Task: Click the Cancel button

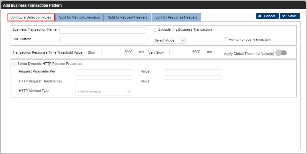Action: click(267, 16)
